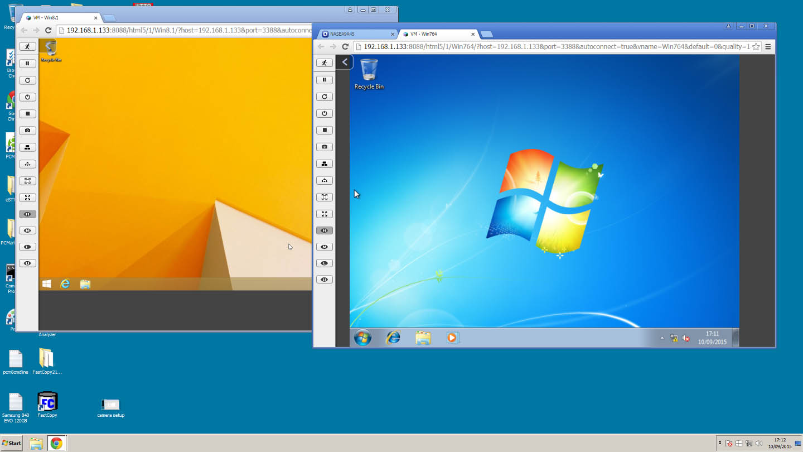Image resolution: width=803 pixels, height=452 pixels.
Task: Click the 17:11 clock in Windows 7 VM
Action: [712, 338]
